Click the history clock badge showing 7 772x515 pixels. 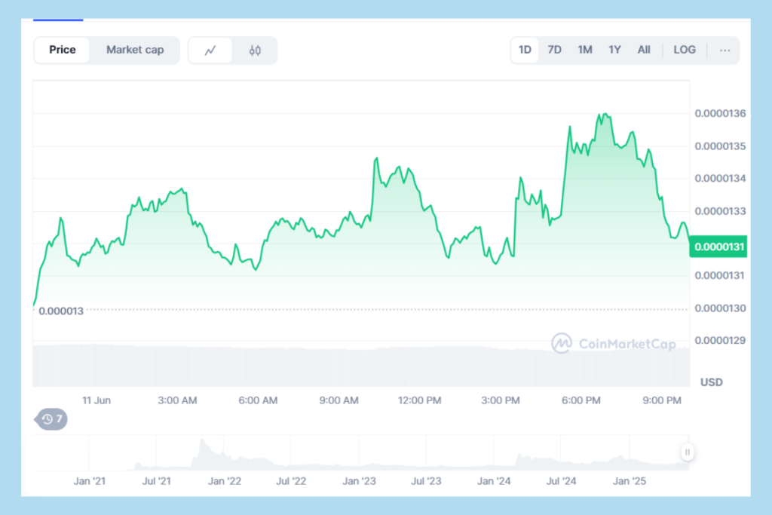pos(52,419)
